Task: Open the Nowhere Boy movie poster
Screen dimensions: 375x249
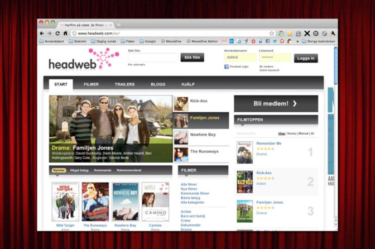Action: click(x=126, y=202)
